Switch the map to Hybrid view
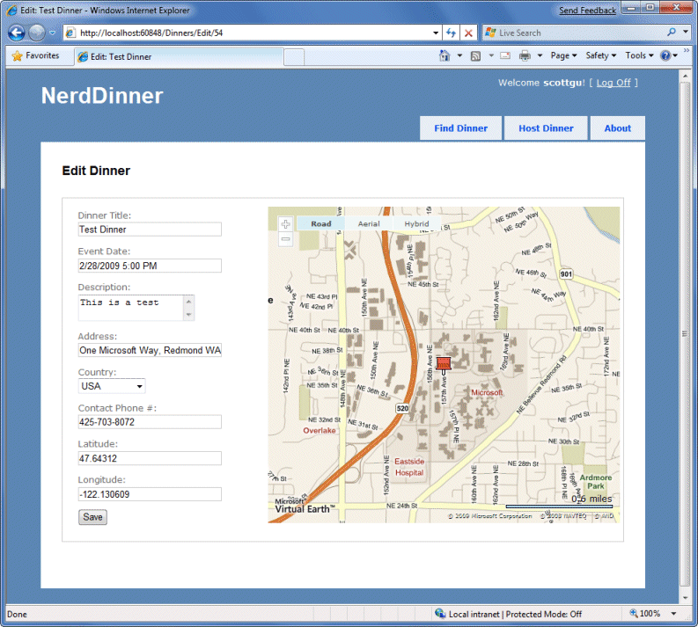The image size is (698, 627). click(416, 223)
